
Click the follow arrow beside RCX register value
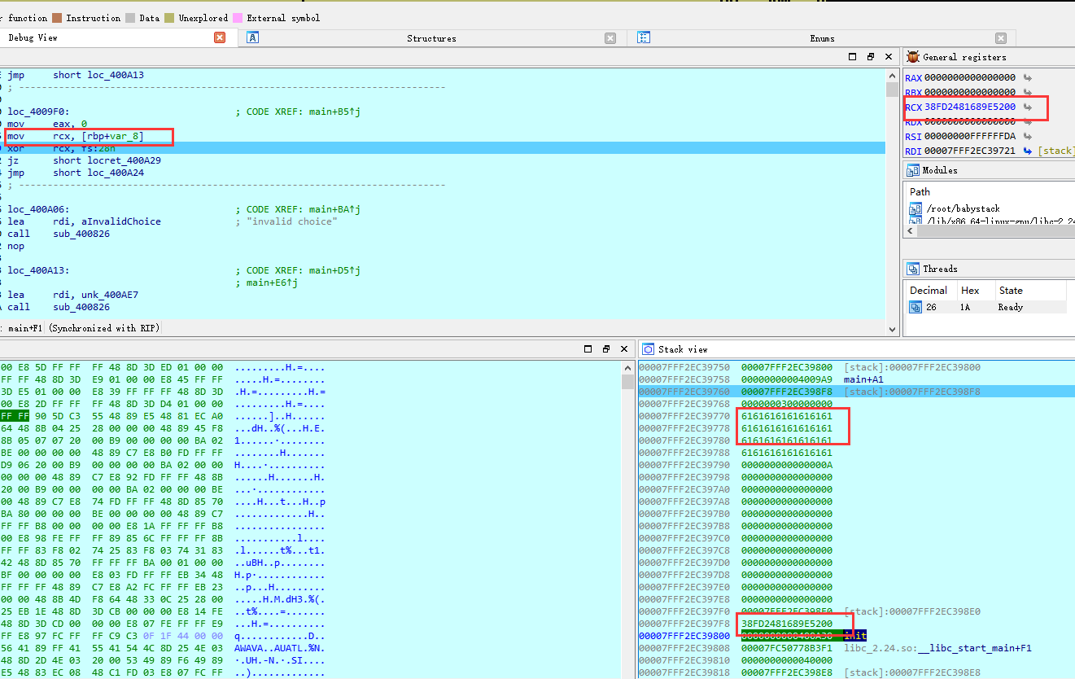pos(1027,108)
